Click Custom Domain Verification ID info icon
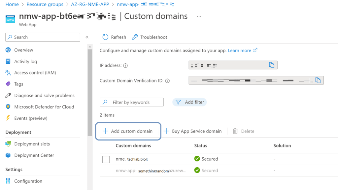 click(x=167, y=81)
